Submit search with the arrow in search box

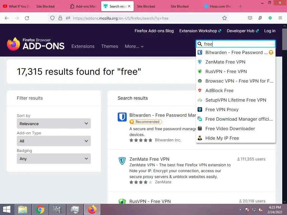pyautogui.click(x=272, y=44)
